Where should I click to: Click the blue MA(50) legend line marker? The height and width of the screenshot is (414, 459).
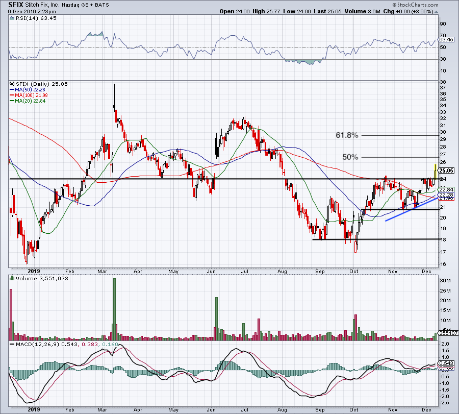(12, 90)
